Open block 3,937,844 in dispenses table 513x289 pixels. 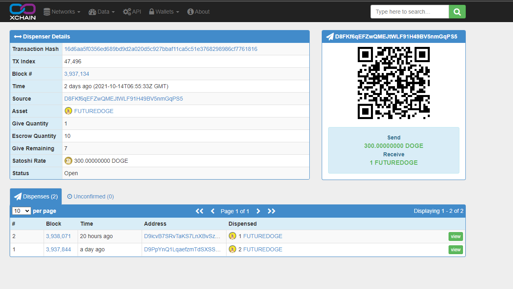(58, 249)
